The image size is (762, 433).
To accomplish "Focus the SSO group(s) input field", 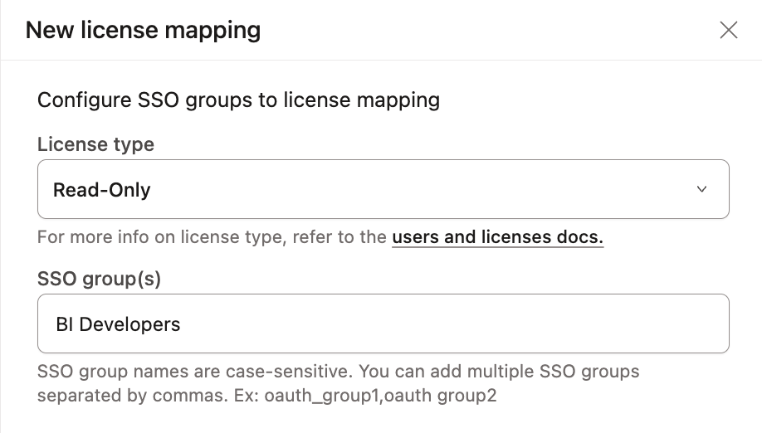I will (383, 324).
